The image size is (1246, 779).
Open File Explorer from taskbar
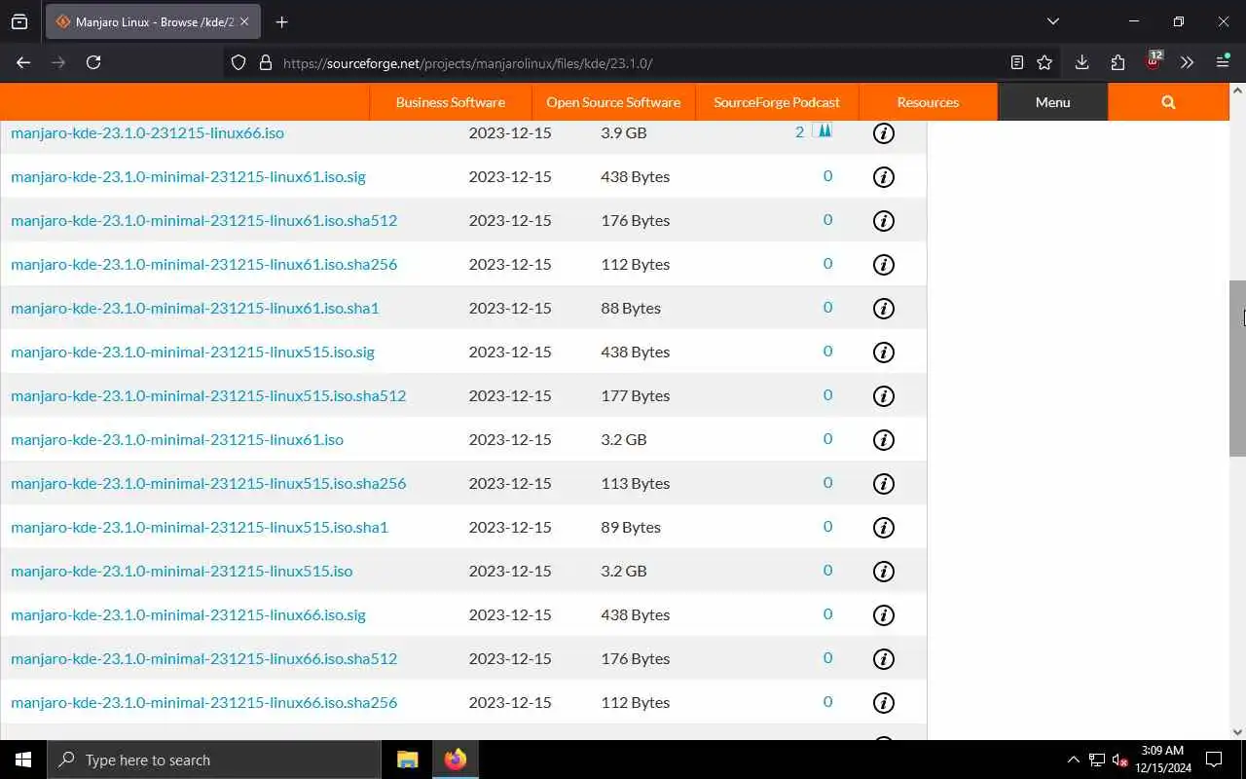[x=408, y=760]
